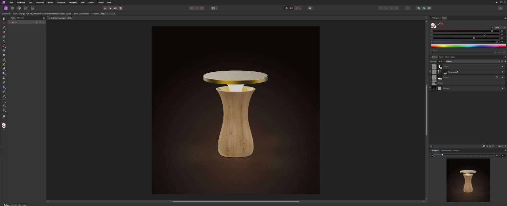Choose the Crop tool in the toolbox
This screenshot has height=206, width=507.
(x=4, y=32)
